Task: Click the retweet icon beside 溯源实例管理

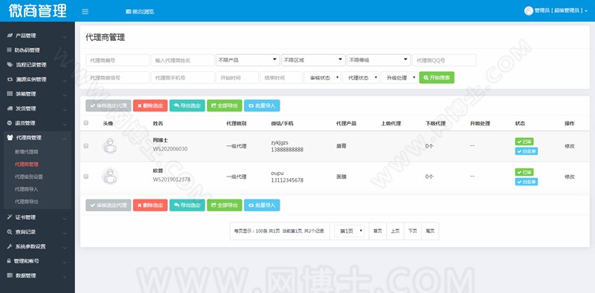Action: (10, 79)
